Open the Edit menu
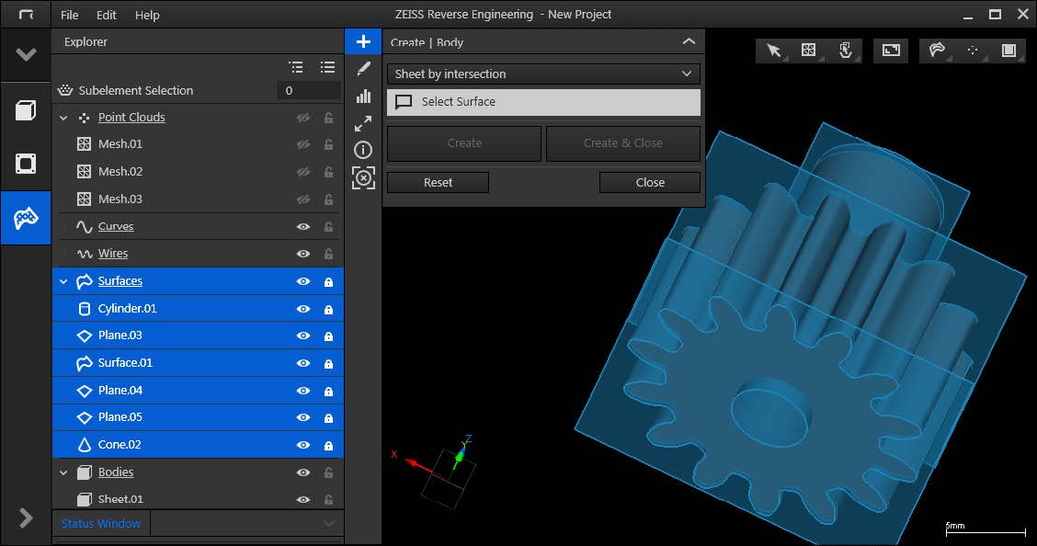This screenshot has height=546, width=1037. pyautogui.click(x=107, y=15)
